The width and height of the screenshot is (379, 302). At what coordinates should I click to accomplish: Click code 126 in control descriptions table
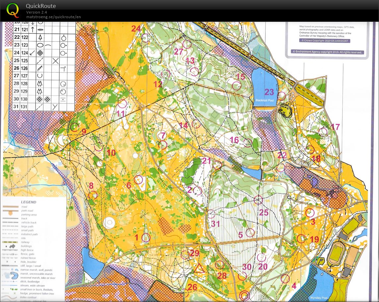(25, 68)
